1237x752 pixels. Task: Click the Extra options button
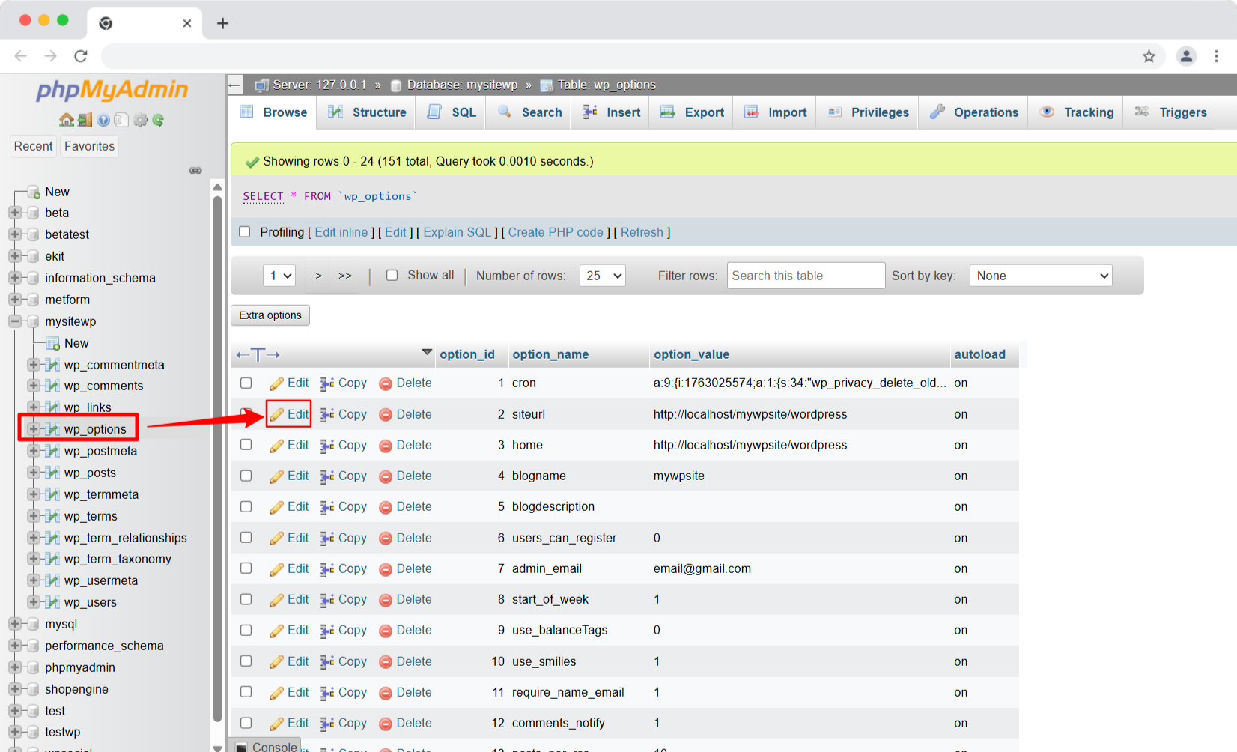coord(270,315)
